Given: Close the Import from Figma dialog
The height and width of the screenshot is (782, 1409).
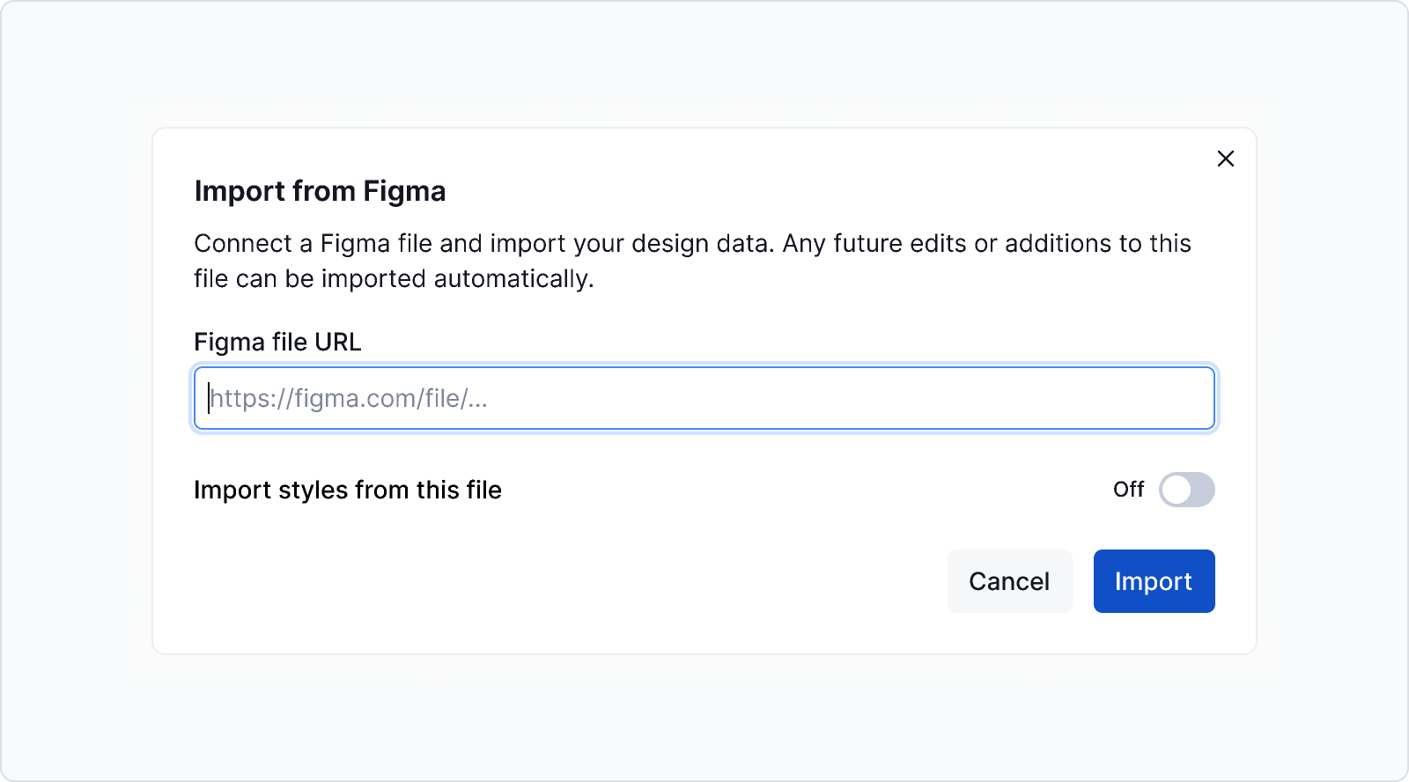Looking at the screenshot, I should (x=1225, y=159).
